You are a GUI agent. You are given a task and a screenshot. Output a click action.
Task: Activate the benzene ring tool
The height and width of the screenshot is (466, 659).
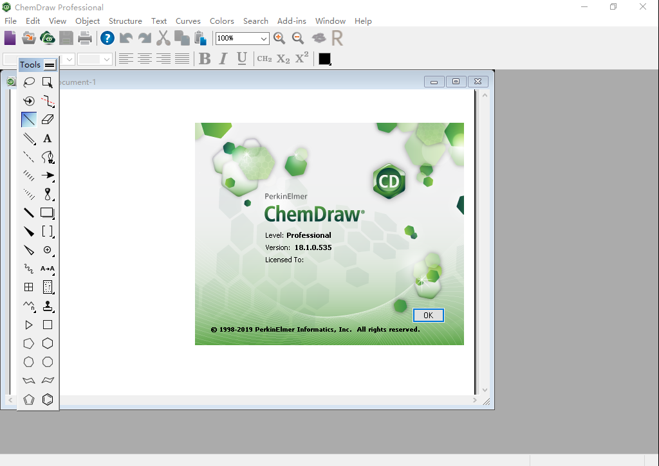47,399
